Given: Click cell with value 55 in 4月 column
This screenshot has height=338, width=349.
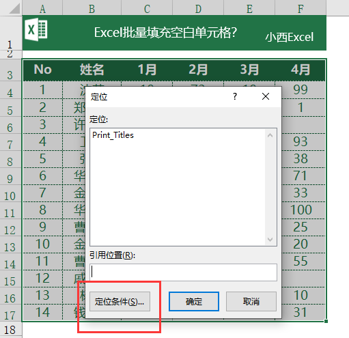Looking at the screenshot, I should coord(303,262).
